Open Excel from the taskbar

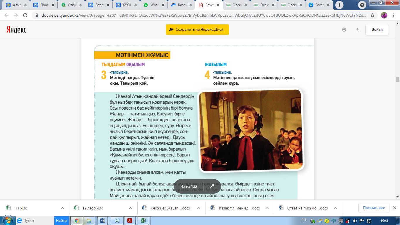[143, 221]
